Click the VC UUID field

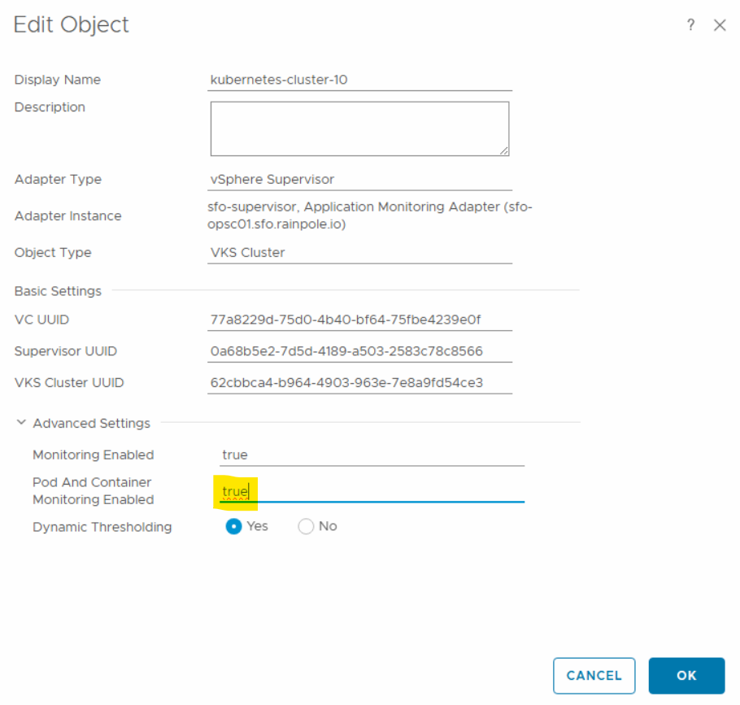359,320
